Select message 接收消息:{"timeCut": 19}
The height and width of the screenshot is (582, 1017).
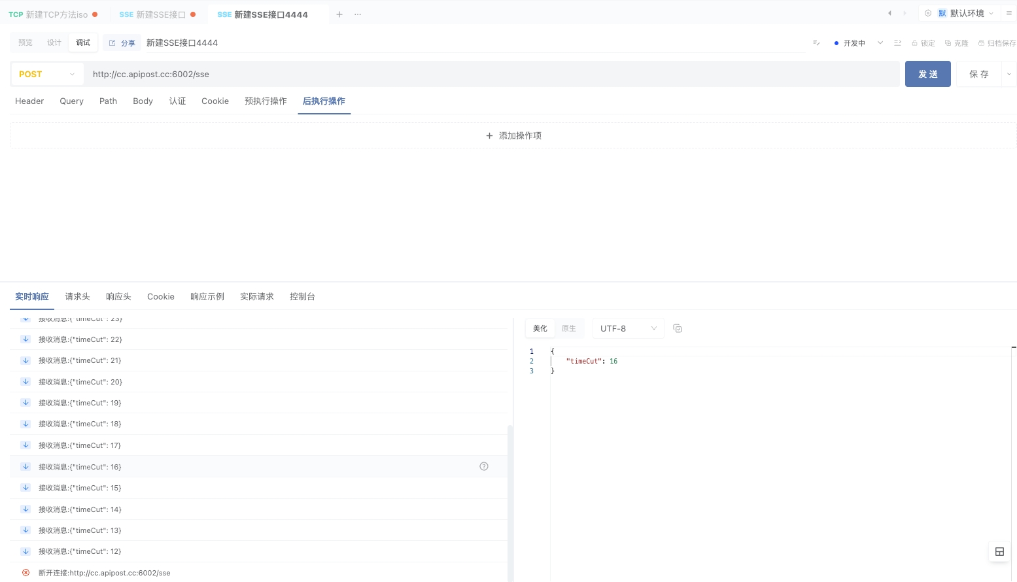(259, 403)
